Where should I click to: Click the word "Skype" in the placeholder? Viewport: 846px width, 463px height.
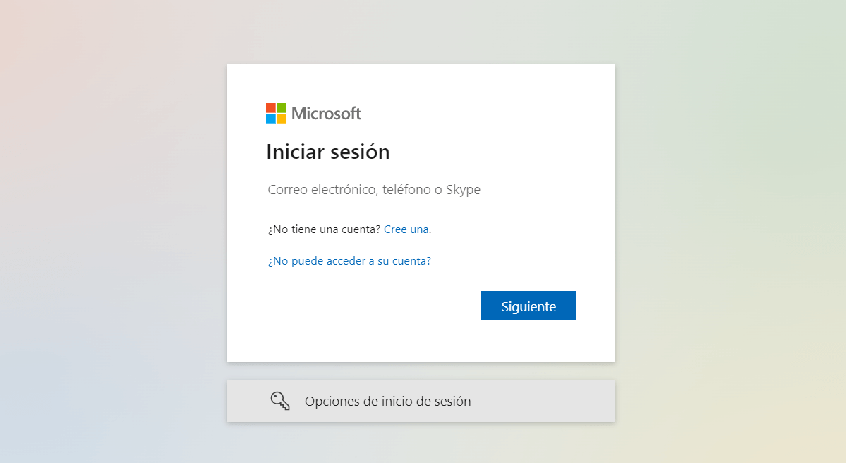pyautogui.click(x=463, y=190)
